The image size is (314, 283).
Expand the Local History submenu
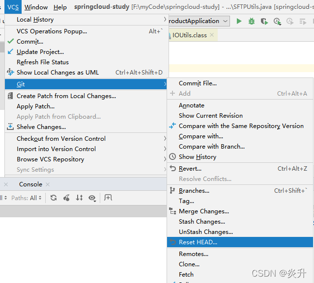86,20
